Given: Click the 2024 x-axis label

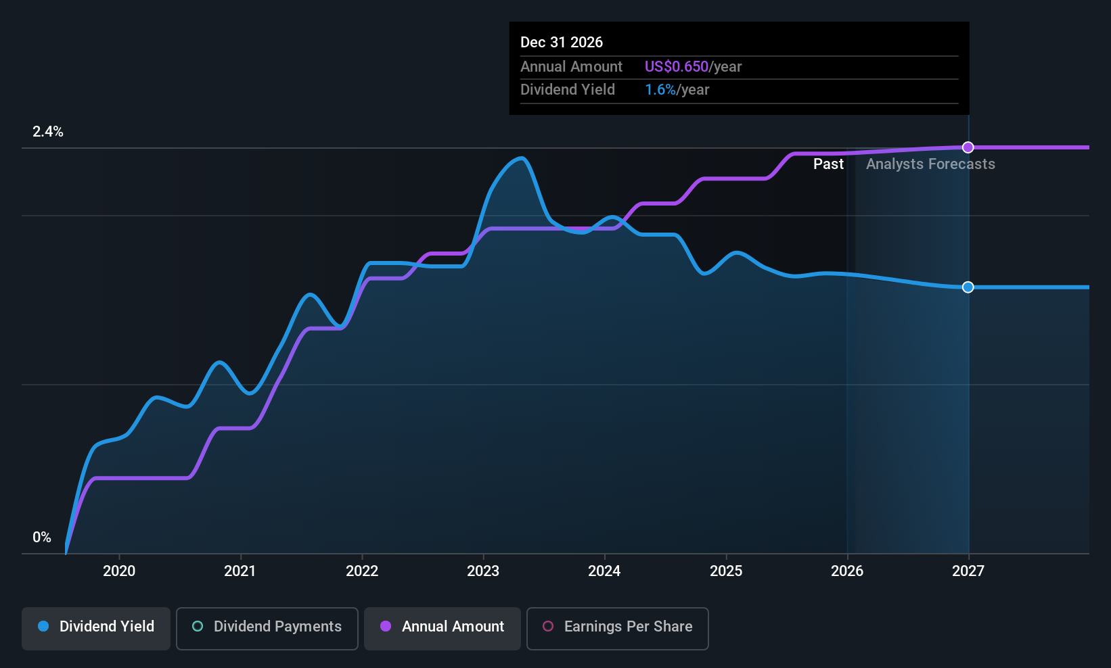Looking at the screenshot, I should coord(604,571).
